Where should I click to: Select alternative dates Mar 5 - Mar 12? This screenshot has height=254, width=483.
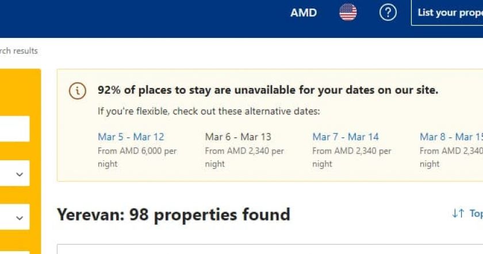(x=131, y=137)
